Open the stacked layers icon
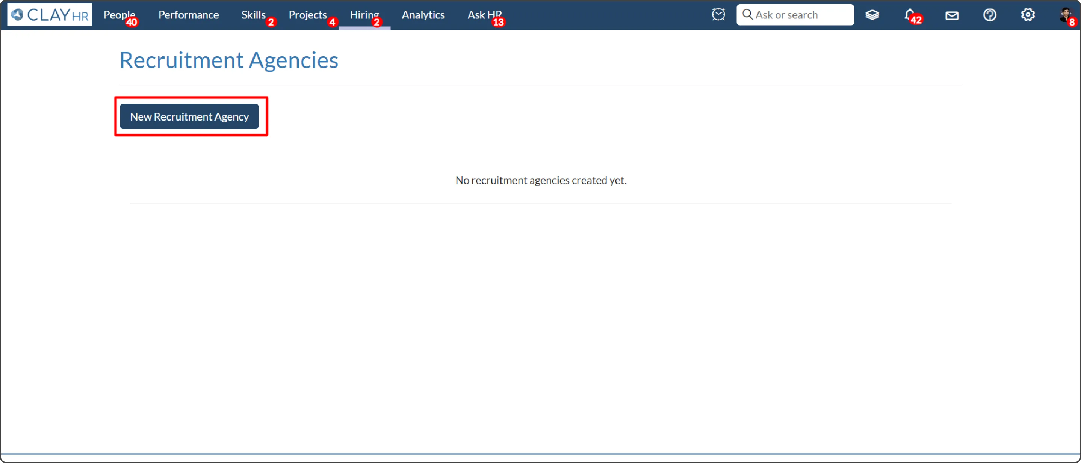 (x=872, y=15)
